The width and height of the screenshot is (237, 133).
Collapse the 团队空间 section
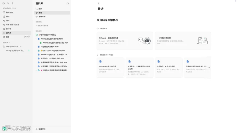(43, 31)
